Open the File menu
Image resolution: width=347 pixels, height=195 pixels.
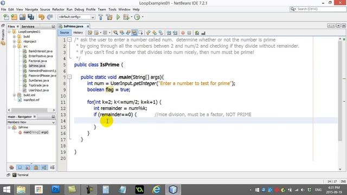coord(4,9)
